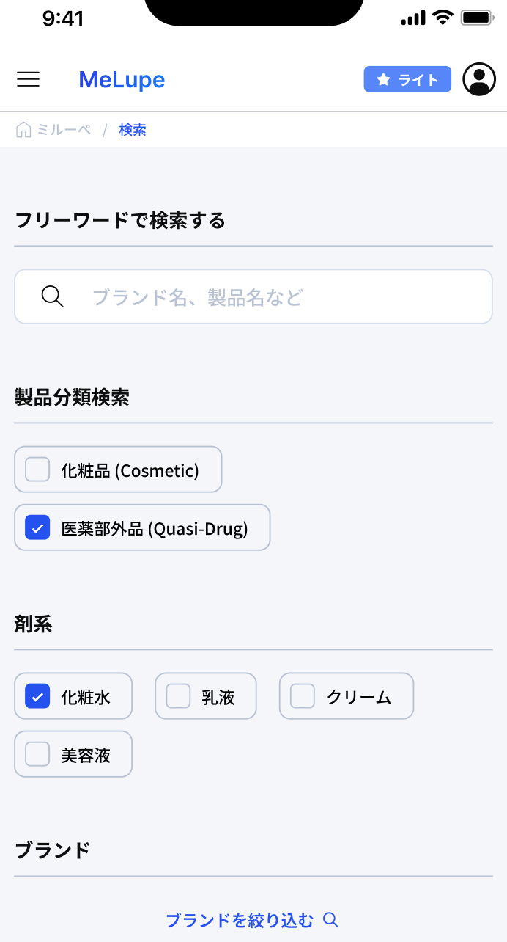Image resolution: width=507 pixels, height=942 pixels.
Task: Select the クリーム checkbox
Action: pos(303,696)
